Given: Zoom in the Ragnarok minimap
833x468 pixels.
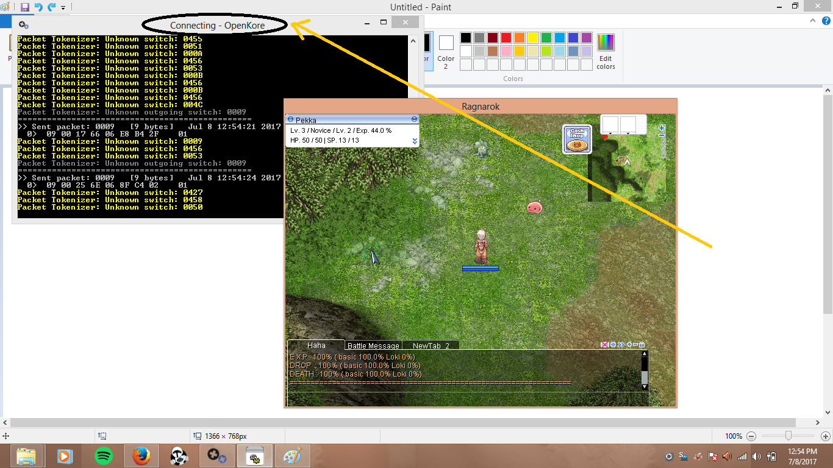Looking at the screenshot, I should click(662, 128).
